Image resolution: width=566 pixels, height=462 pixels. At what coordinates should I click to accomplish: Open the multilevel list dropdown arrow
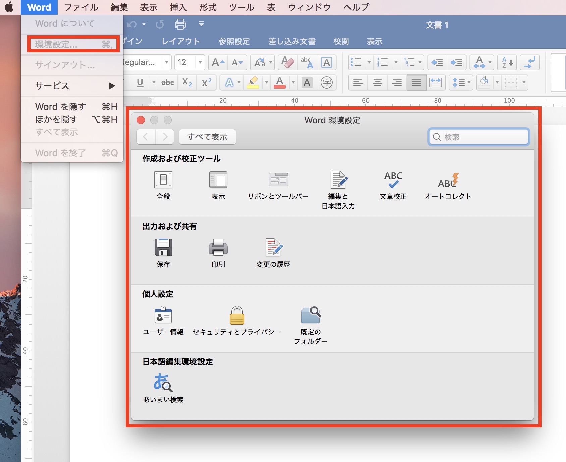420,62
